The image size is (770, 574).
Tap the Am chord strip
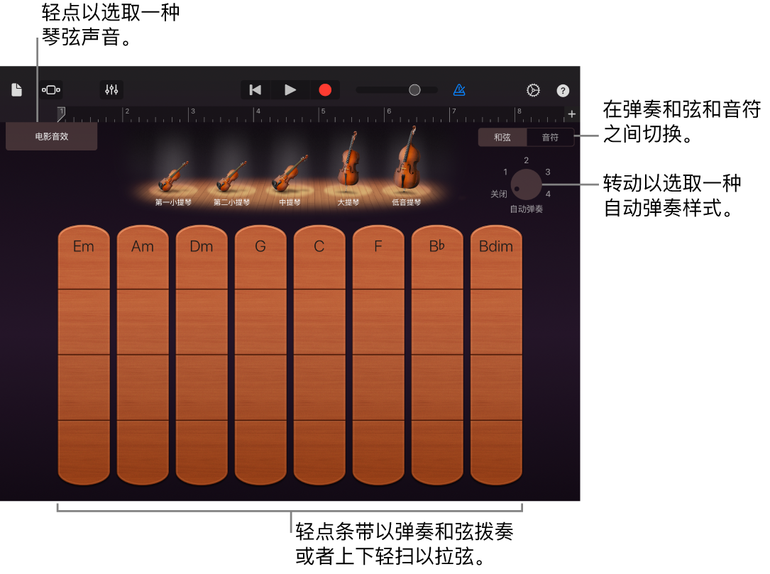point(143,355)
